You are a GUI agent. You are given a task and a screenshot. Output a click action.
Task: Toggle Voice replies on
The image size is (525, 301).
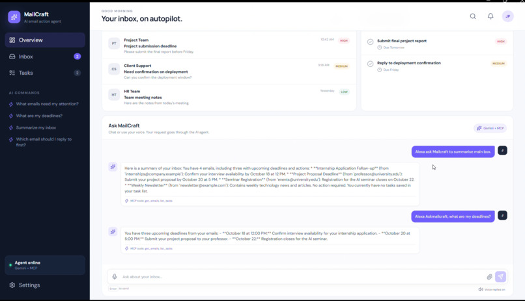(492, 289)
